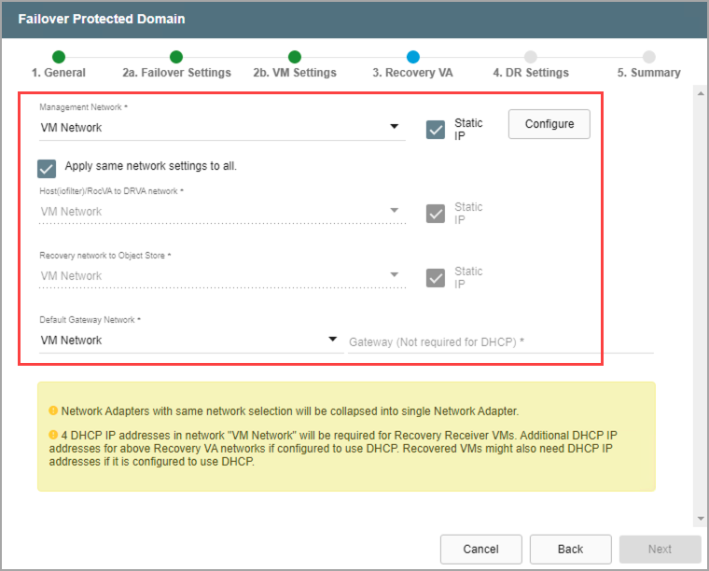Click the Recovery VA step circle
Screen dimensions: 709x571
pos(412,57)
